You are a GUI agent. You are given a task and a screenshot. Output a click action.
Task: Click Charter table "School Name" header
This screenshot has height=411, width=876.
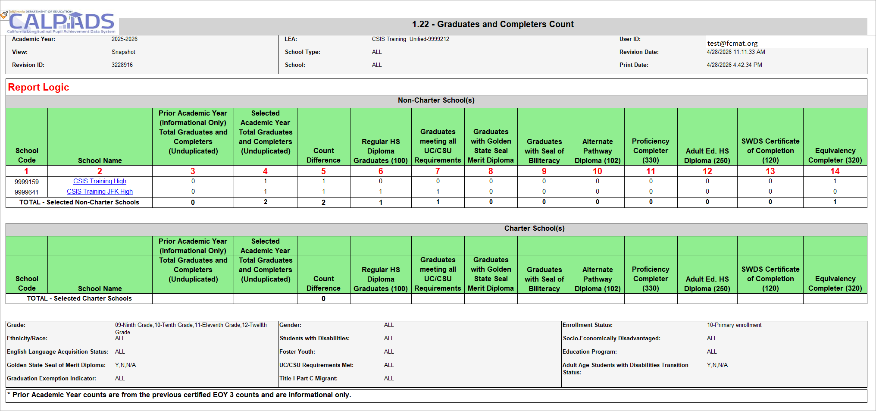point(100,289)
